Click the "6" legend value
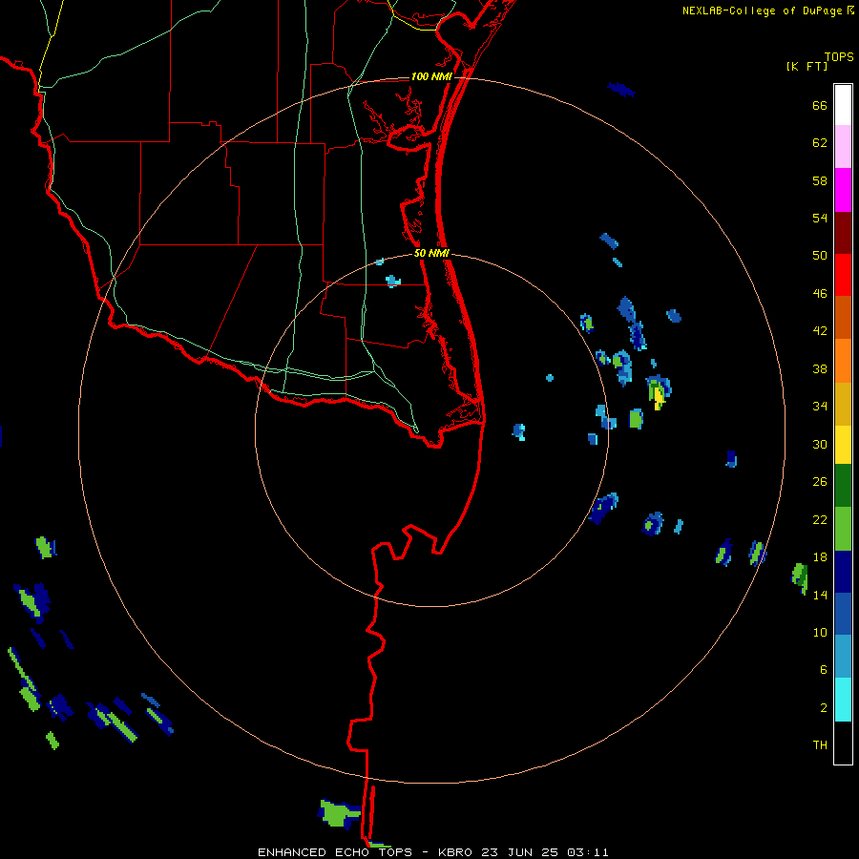859x859 pixels. coord(824,670)
